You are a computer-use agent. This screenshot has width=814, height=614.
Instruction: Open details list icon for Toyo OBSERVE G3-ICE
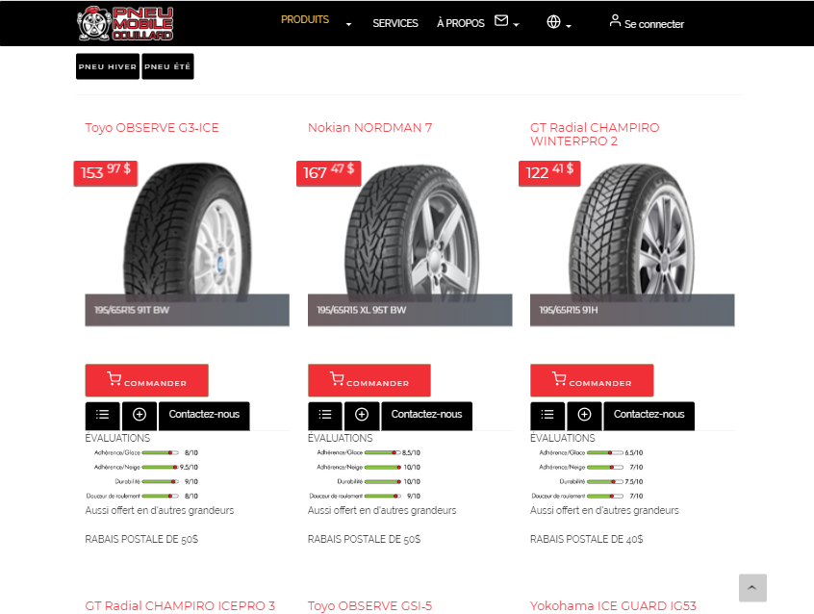click(x=102, y=415)
